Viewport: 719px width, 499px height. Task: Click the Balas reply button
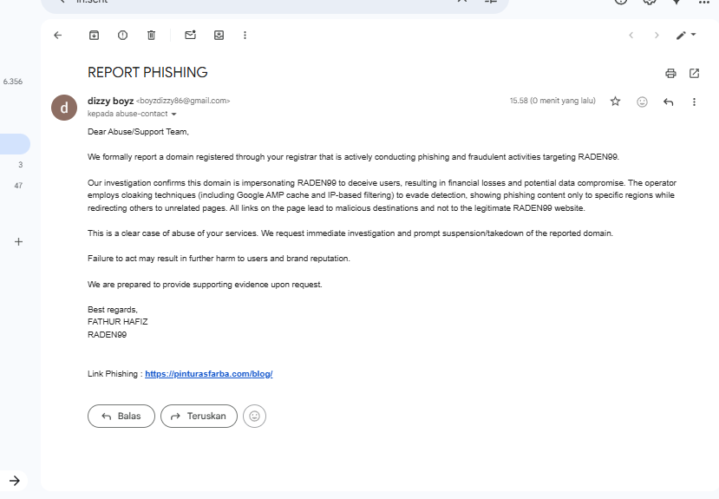121,417
